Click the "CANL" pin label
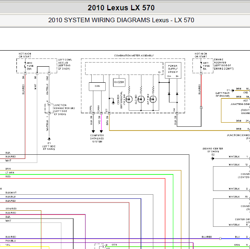 pyautogui.click(x=90, y=109)
